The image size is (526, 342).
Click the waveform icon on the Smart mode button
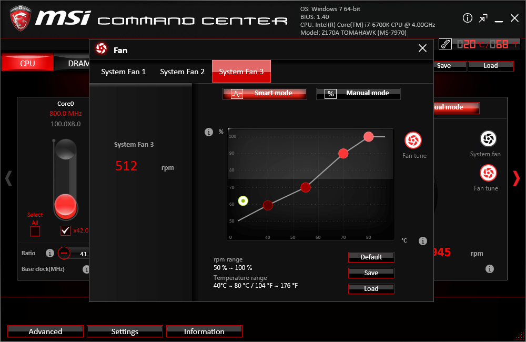[237, 94]
